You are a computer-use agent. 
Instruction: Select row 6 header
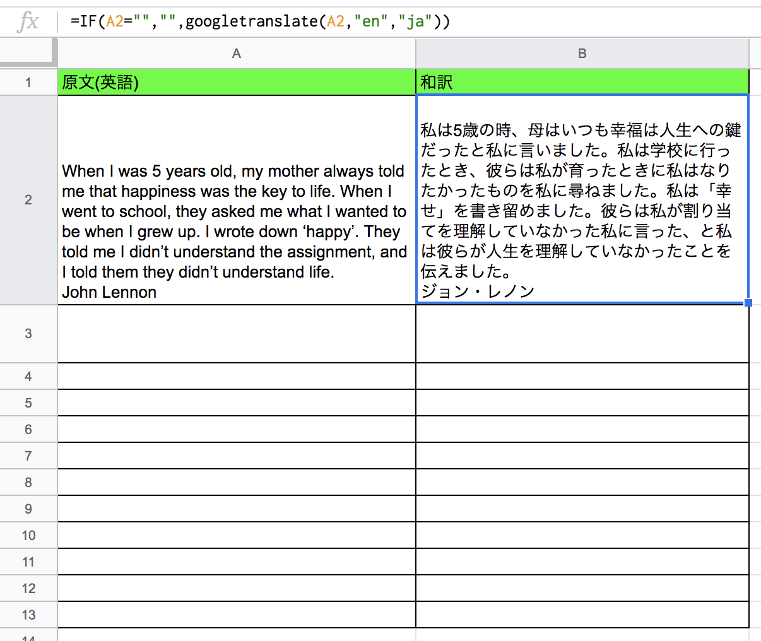(x=28, y=429)
